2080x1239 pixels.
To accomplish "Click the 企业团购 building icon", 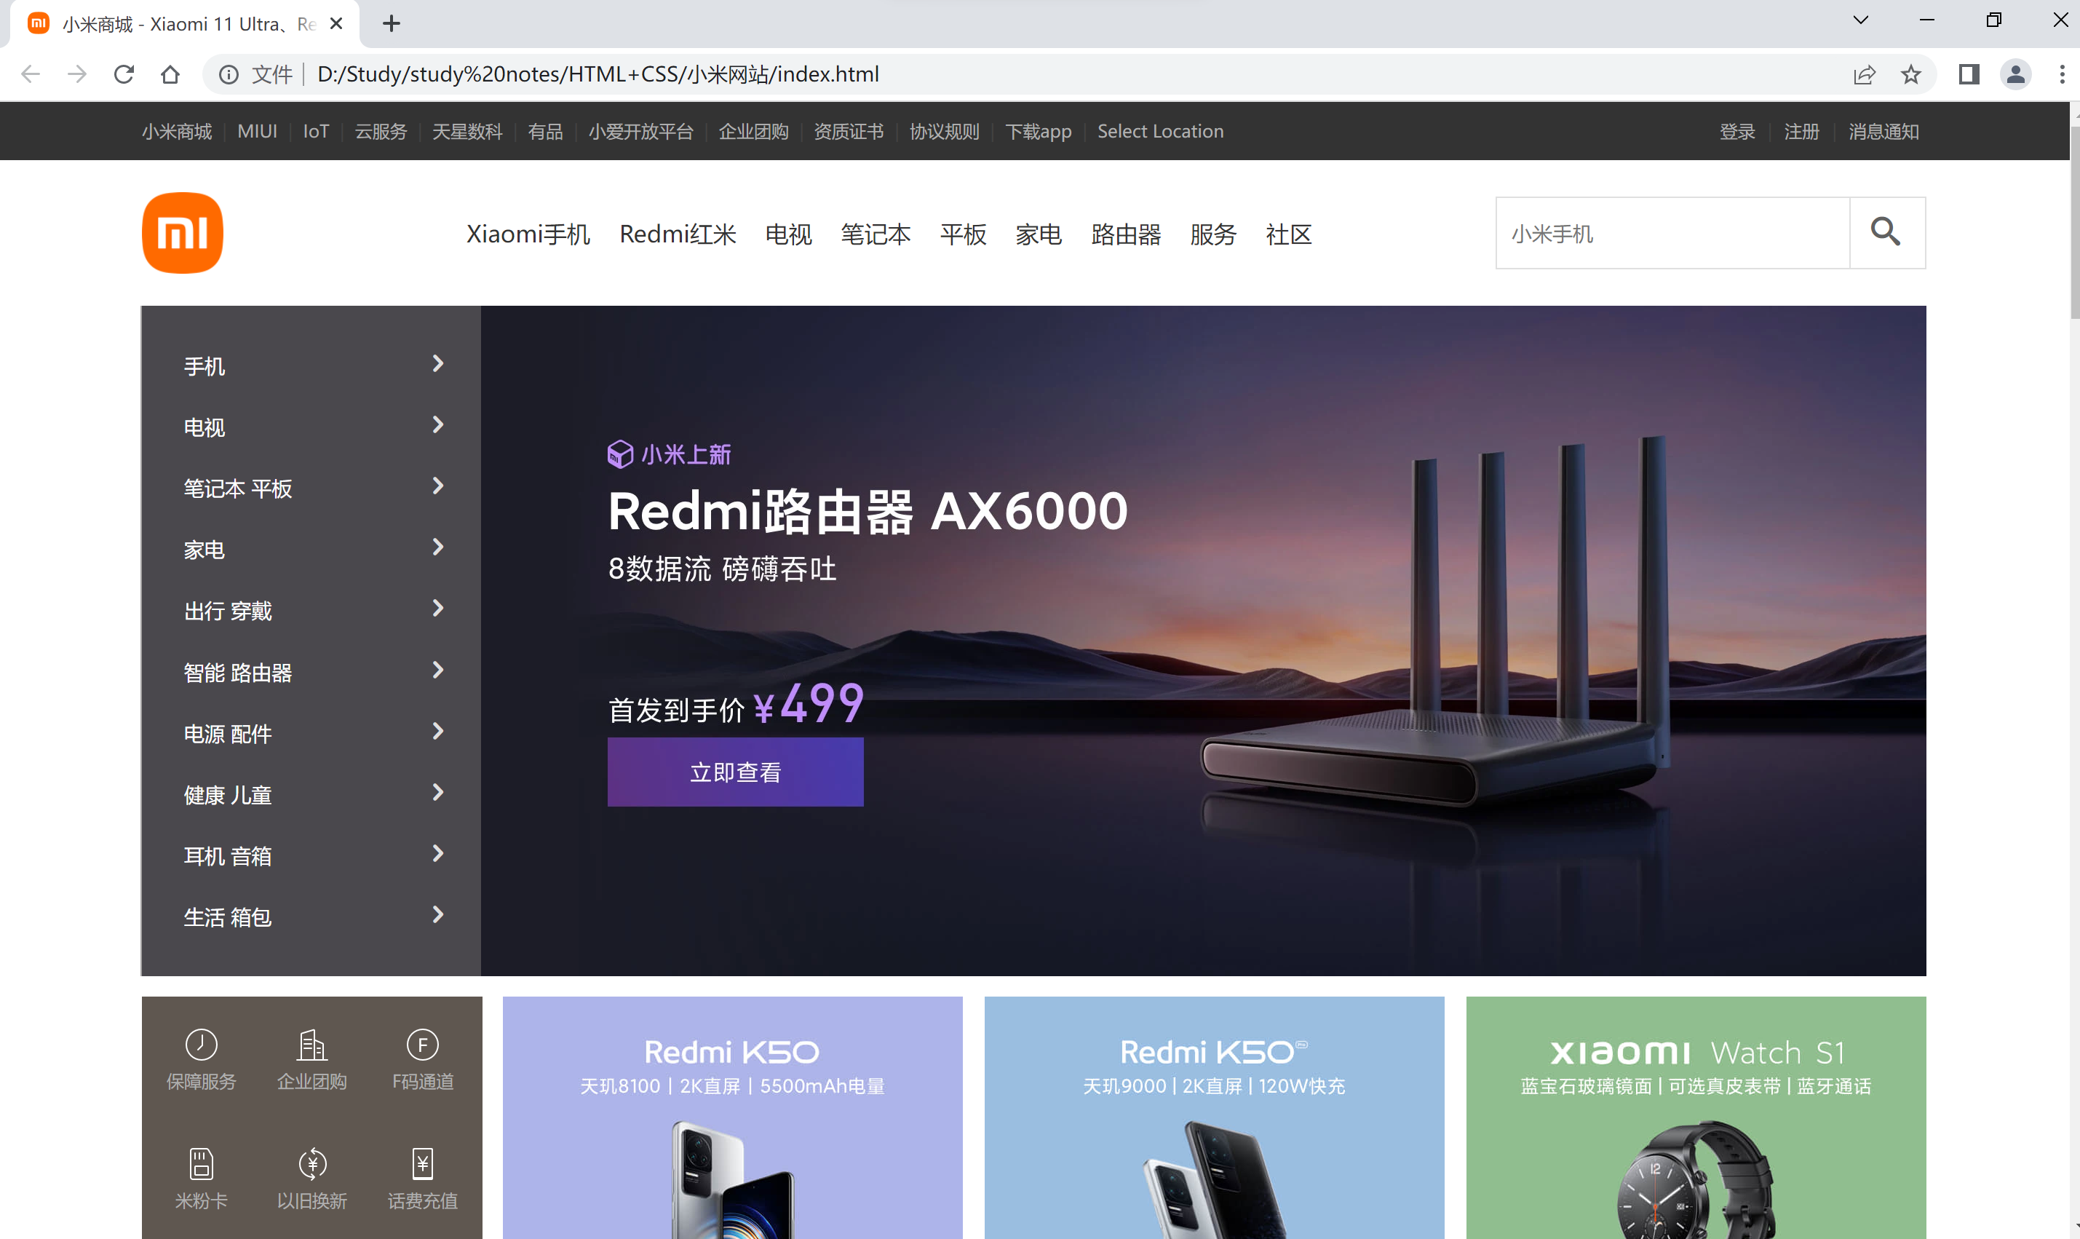I will pyautogui.click(x=311, y=1045).
